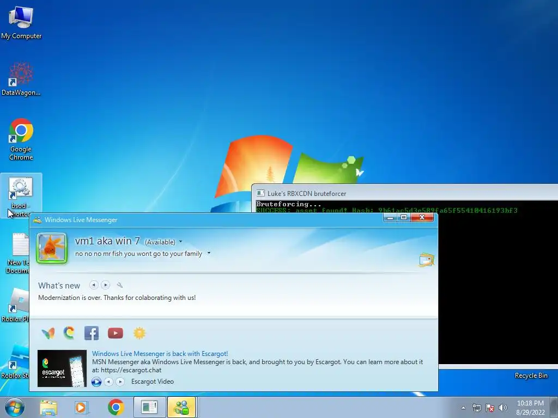
Task: Open Google Chrome from the taskbar
Action: tap(116, 407)
